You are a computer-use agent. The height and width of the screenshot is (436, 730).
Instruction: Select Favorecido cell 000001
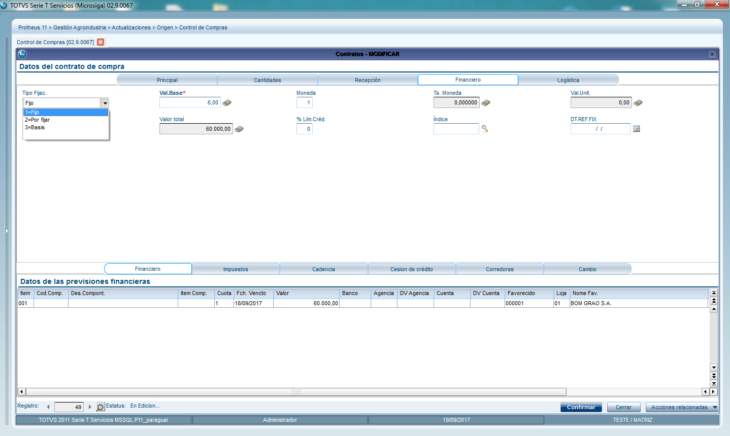[x=529, y=303]
